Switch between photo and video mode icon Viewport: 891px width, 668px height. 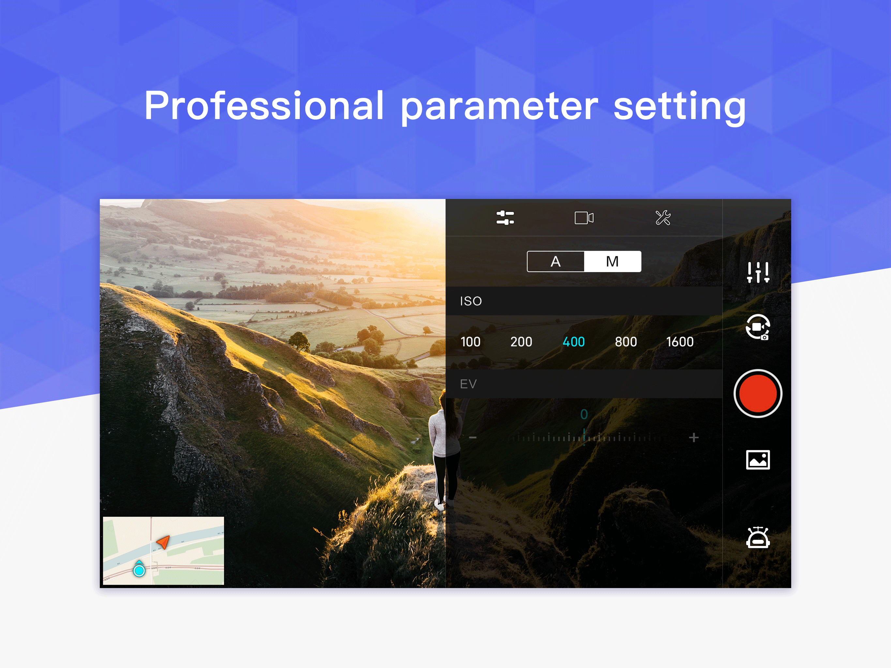(758, 327)
